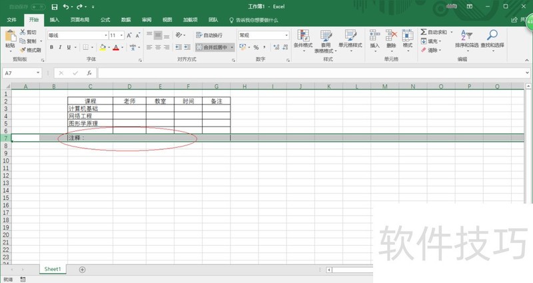This screenshot has width=533, height=283.
Task: Click 合并后居中 merge and center
Action: point(212,47)
